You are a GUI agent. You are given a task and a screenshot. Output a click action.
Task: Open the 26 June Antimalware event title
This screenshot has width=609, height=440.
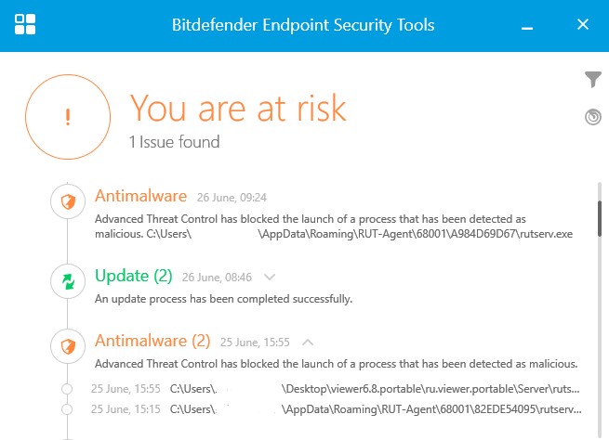(x=140, y=197)
